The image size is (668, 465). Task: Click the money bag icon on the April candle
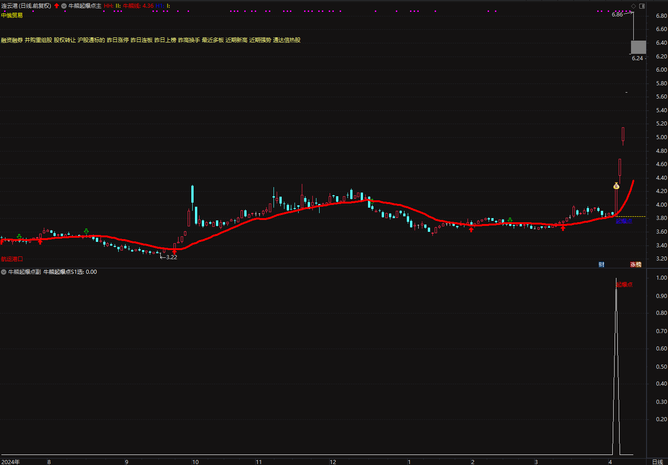point(616,186)
